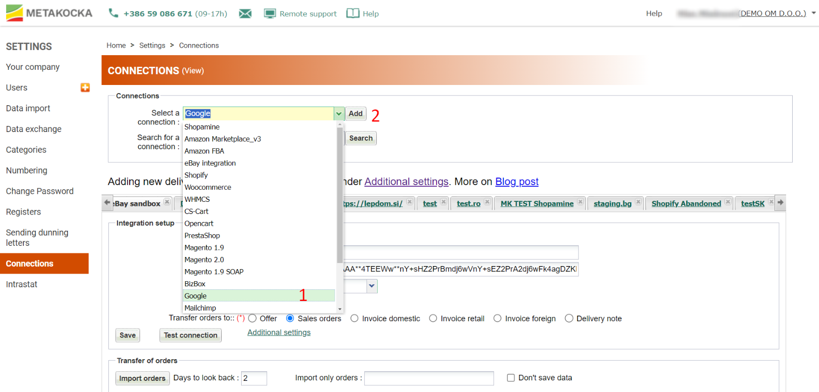
Task: Click the Add connection button
Action: click(356, 114)
